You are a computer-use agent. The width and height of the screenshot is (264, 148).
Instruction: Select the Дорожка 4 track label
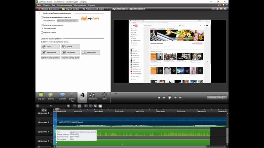click(43, 113)
